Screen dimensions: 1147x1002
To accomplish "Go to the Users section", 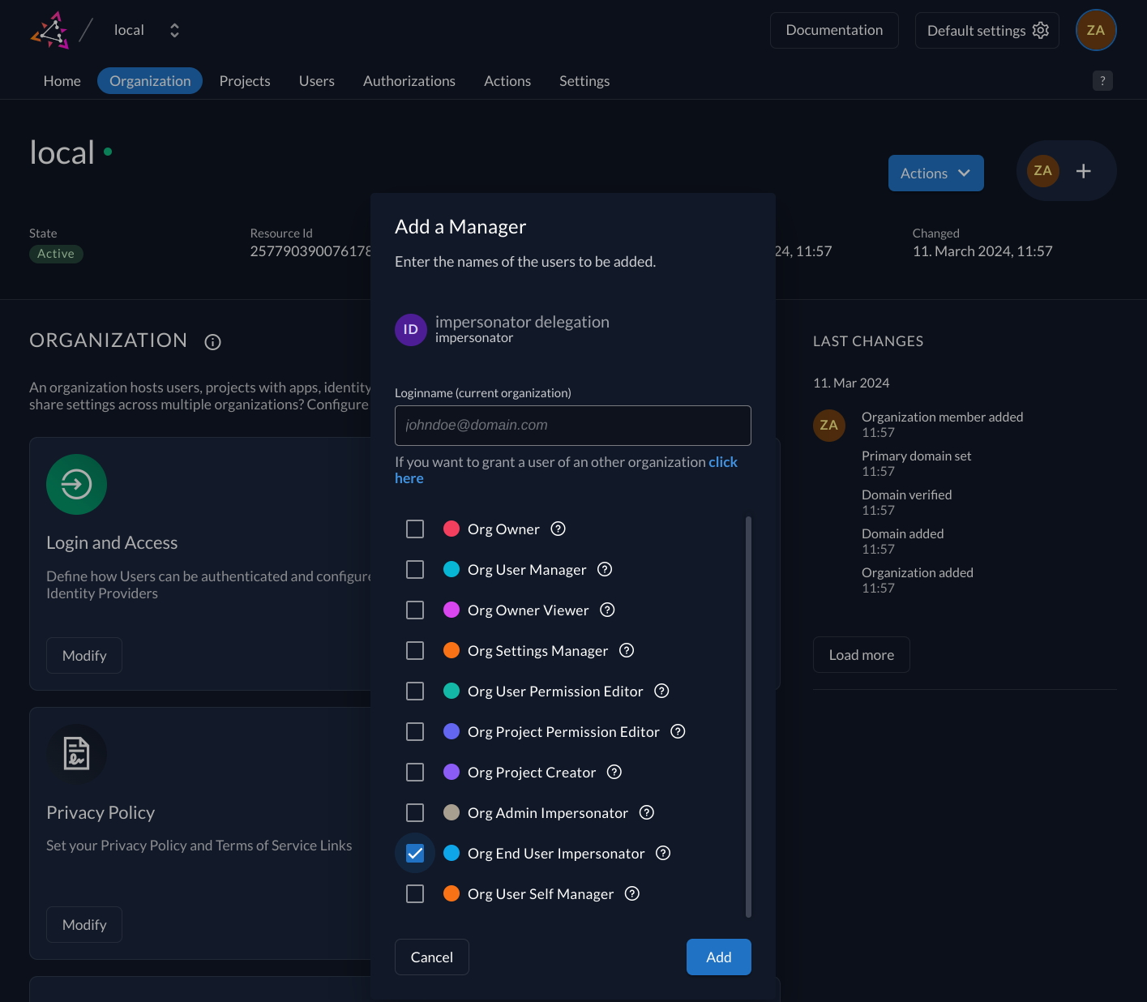I will 316,80.
